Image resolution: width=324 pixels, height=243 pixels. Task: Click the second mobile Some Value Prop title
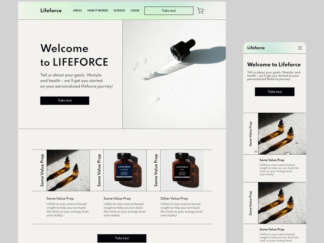pyautogui.click(x=272, y=229)
